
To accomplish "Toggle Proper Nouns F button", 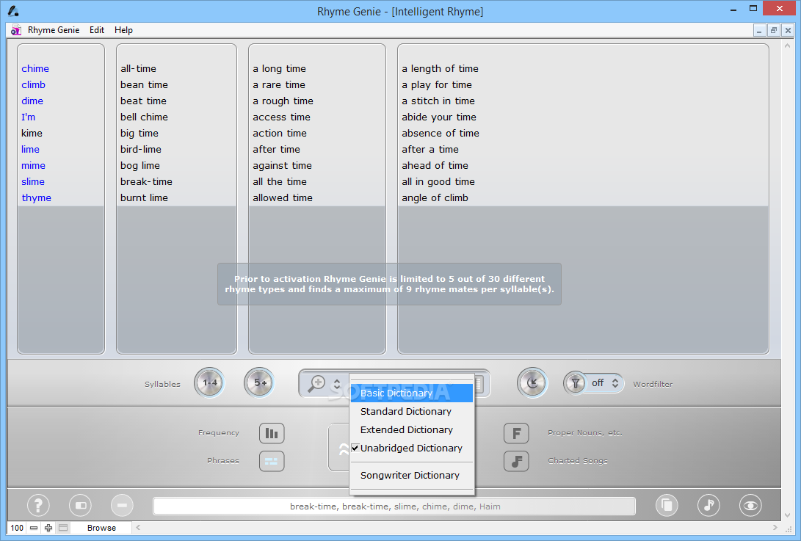I will click(516, 433).
